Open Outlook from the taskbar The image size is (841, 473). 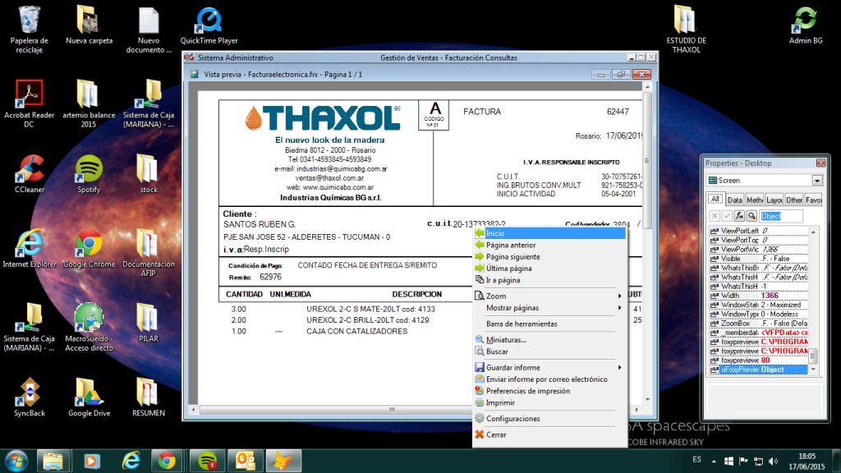pyautogui.click(x=245, y=461)
